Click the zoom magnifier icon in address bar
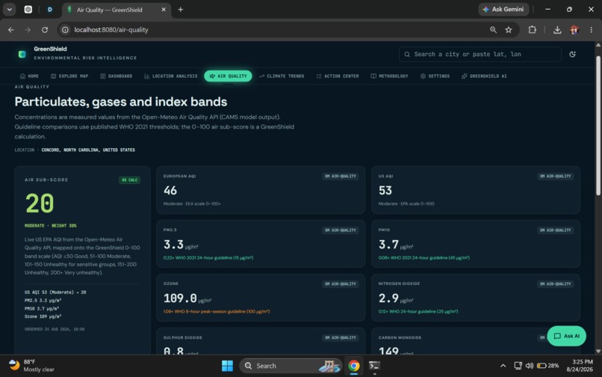Viewport: 602px width, 377px height. [x=493, y=30]
